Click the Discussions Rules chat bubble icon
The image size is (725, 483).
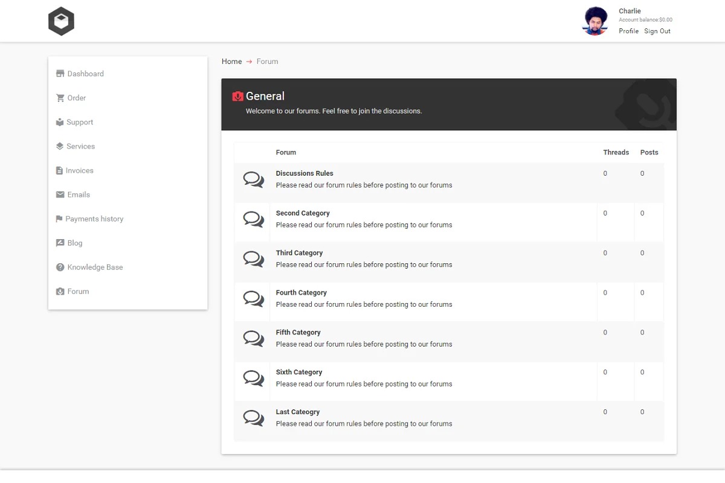(253, 180)
